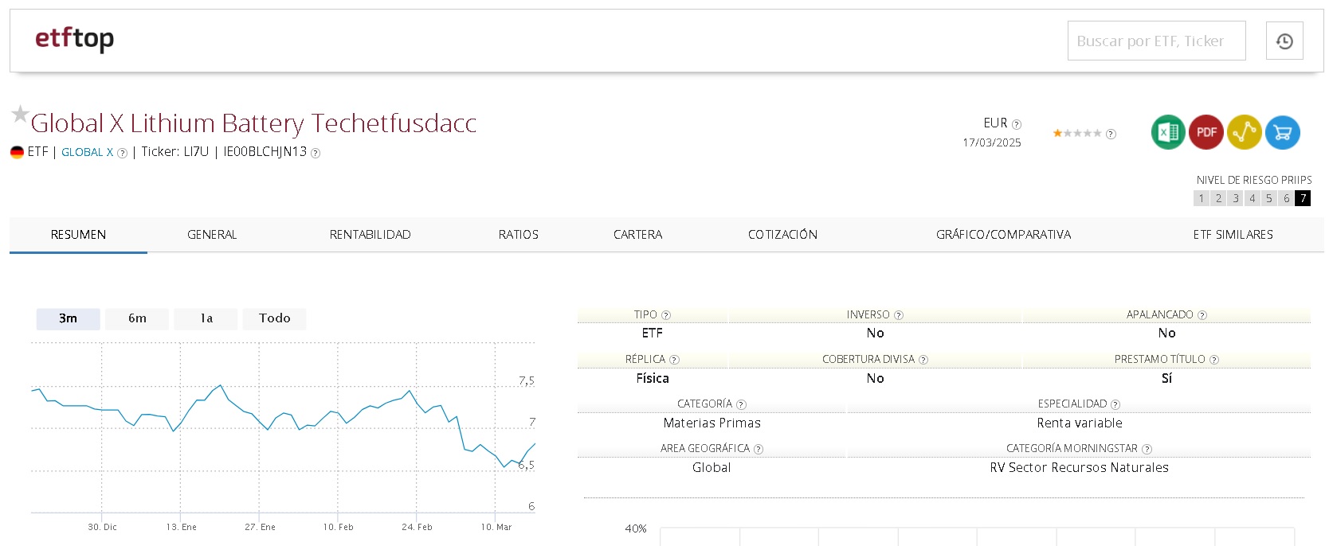Click the Excel export icon
Viewport: 1329px width, 546px height.
[1167, 132]
